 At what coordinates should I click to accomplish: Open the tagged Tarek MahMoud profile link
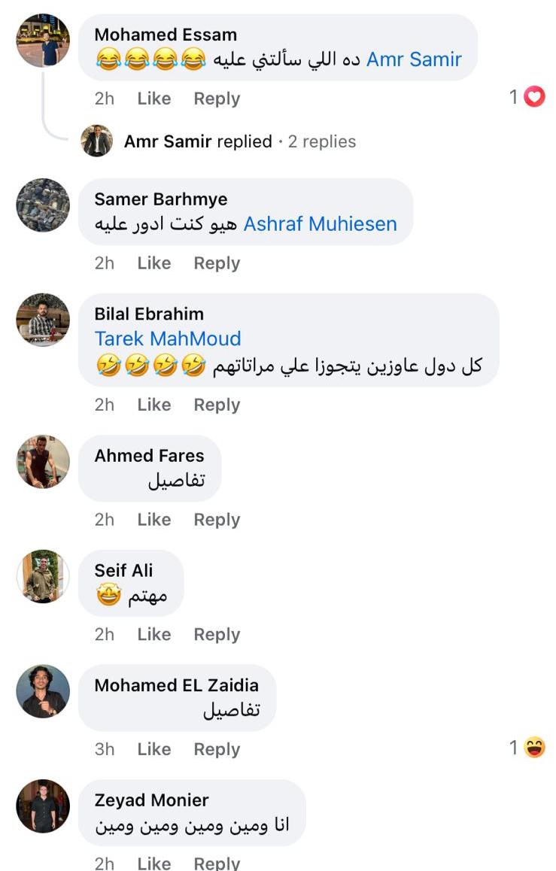pyautogui.click(x=168, y=338)
